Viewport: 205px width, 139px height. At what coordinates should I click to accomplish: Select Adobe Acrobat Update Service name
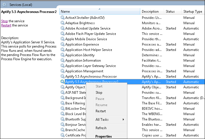coord(88,28)
